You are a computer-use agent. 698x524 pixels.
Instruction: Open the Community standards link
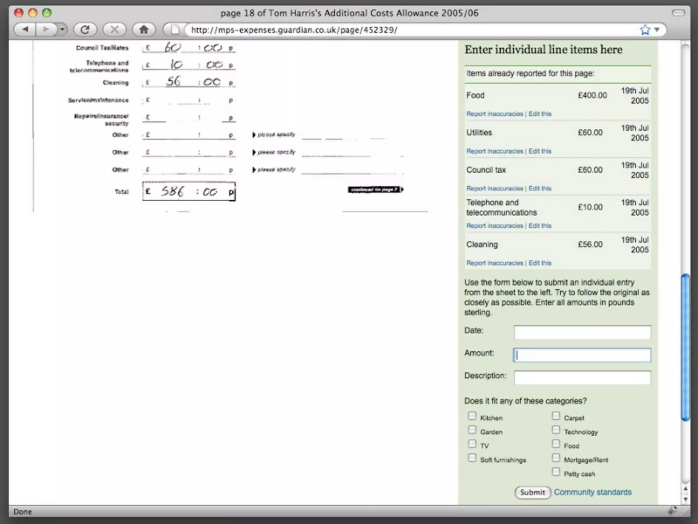coord(593,492)
